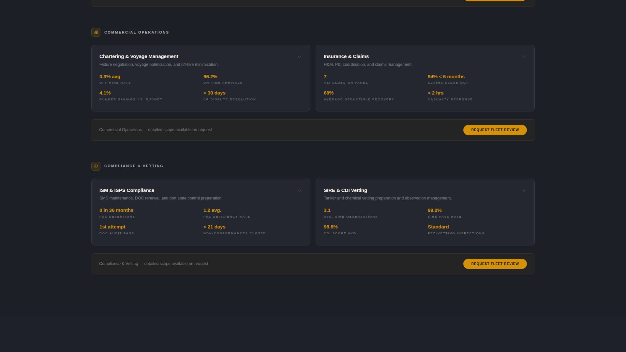Select the ISM & ISPS Compliance heading

[x=127, y=190]
